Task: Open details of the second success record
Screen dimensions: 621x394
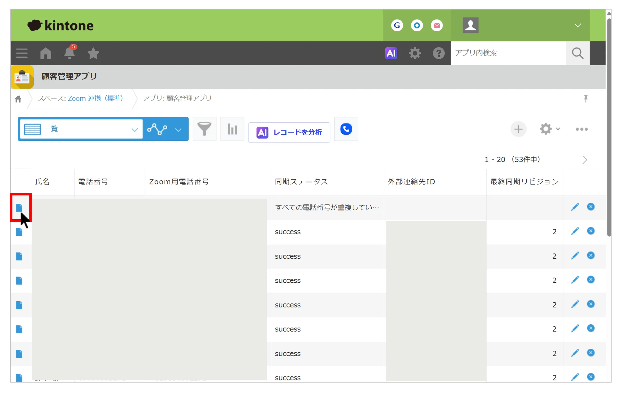Action: click(x=19, y=256)
